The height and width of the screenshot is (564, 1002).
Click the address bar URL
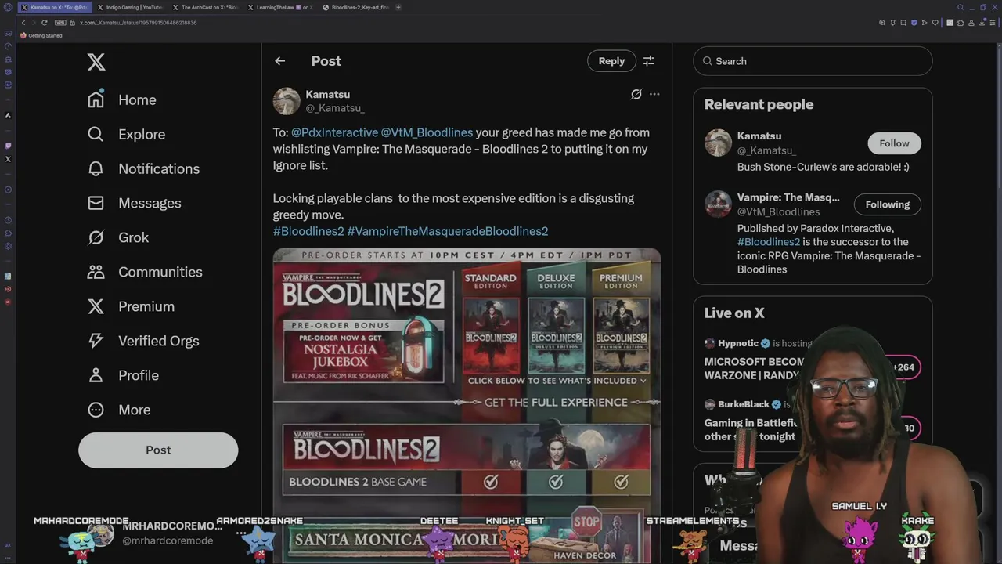pos(139,23)
